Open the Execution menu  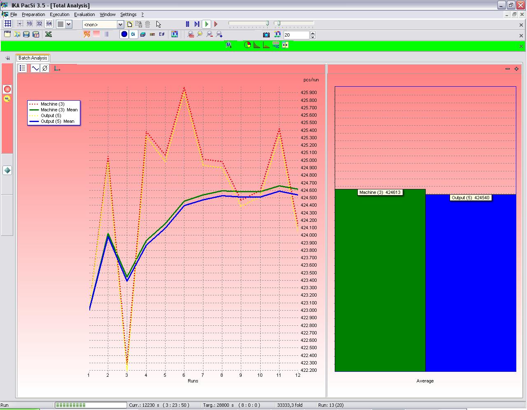pos(60,14)
